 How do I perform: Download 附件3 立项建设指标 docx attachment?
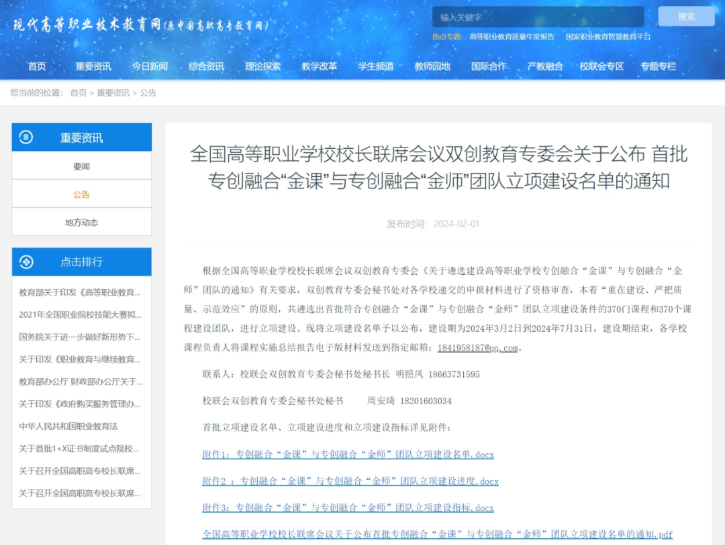(x=349, y=508)
